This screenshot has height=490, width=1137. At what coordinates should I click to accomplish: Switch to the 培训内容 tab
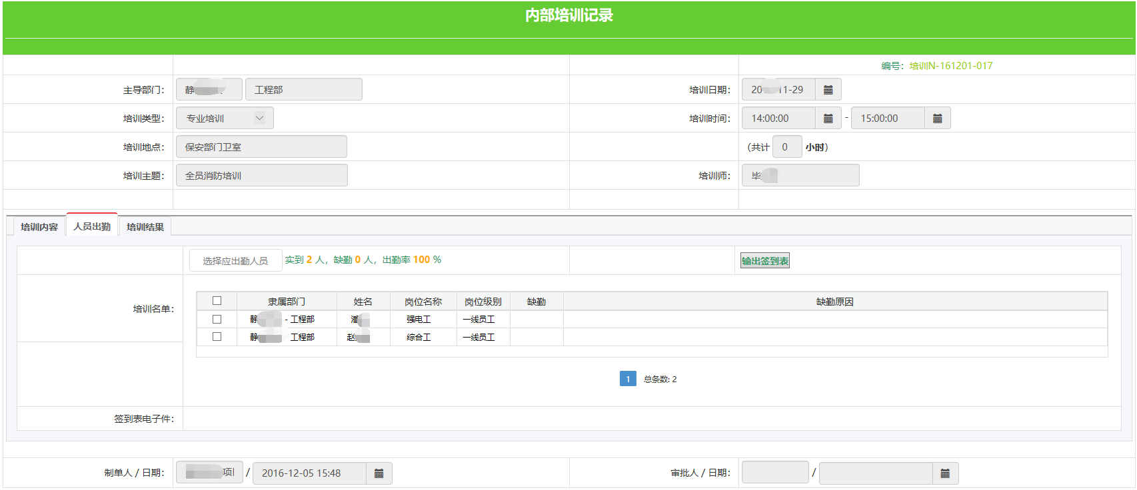(39, 227)
